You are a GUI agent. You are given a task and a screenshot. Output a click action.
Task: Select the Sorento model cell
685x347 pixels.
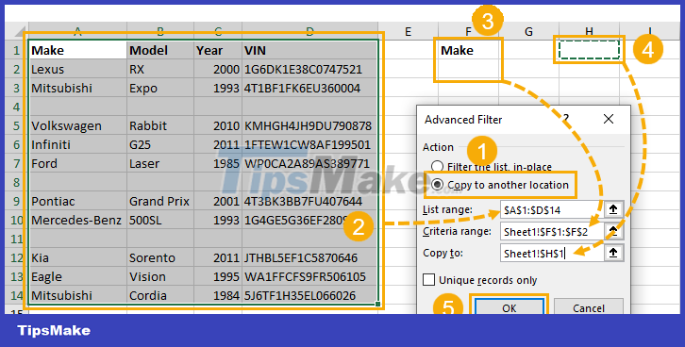click(160, 257)
